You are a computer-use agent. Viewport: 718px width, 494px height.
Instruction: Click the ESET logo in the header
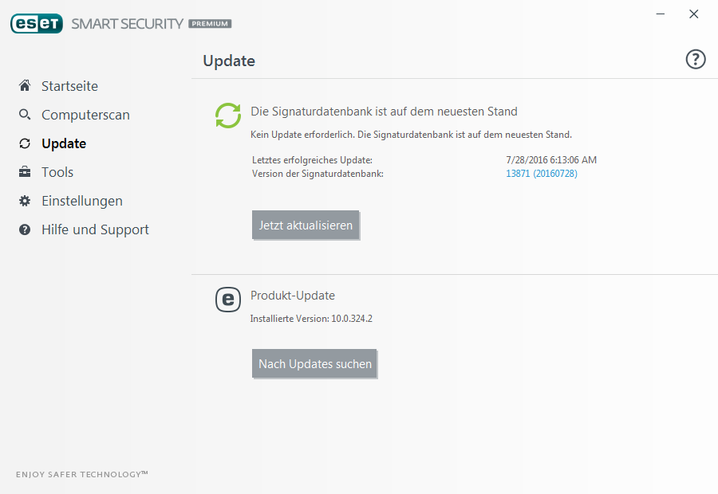pyautogui.click(x=37, y=23)
